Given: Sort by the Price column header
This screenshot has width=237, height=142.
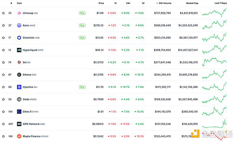Looking at the screenshot, I should coord(101,3).
